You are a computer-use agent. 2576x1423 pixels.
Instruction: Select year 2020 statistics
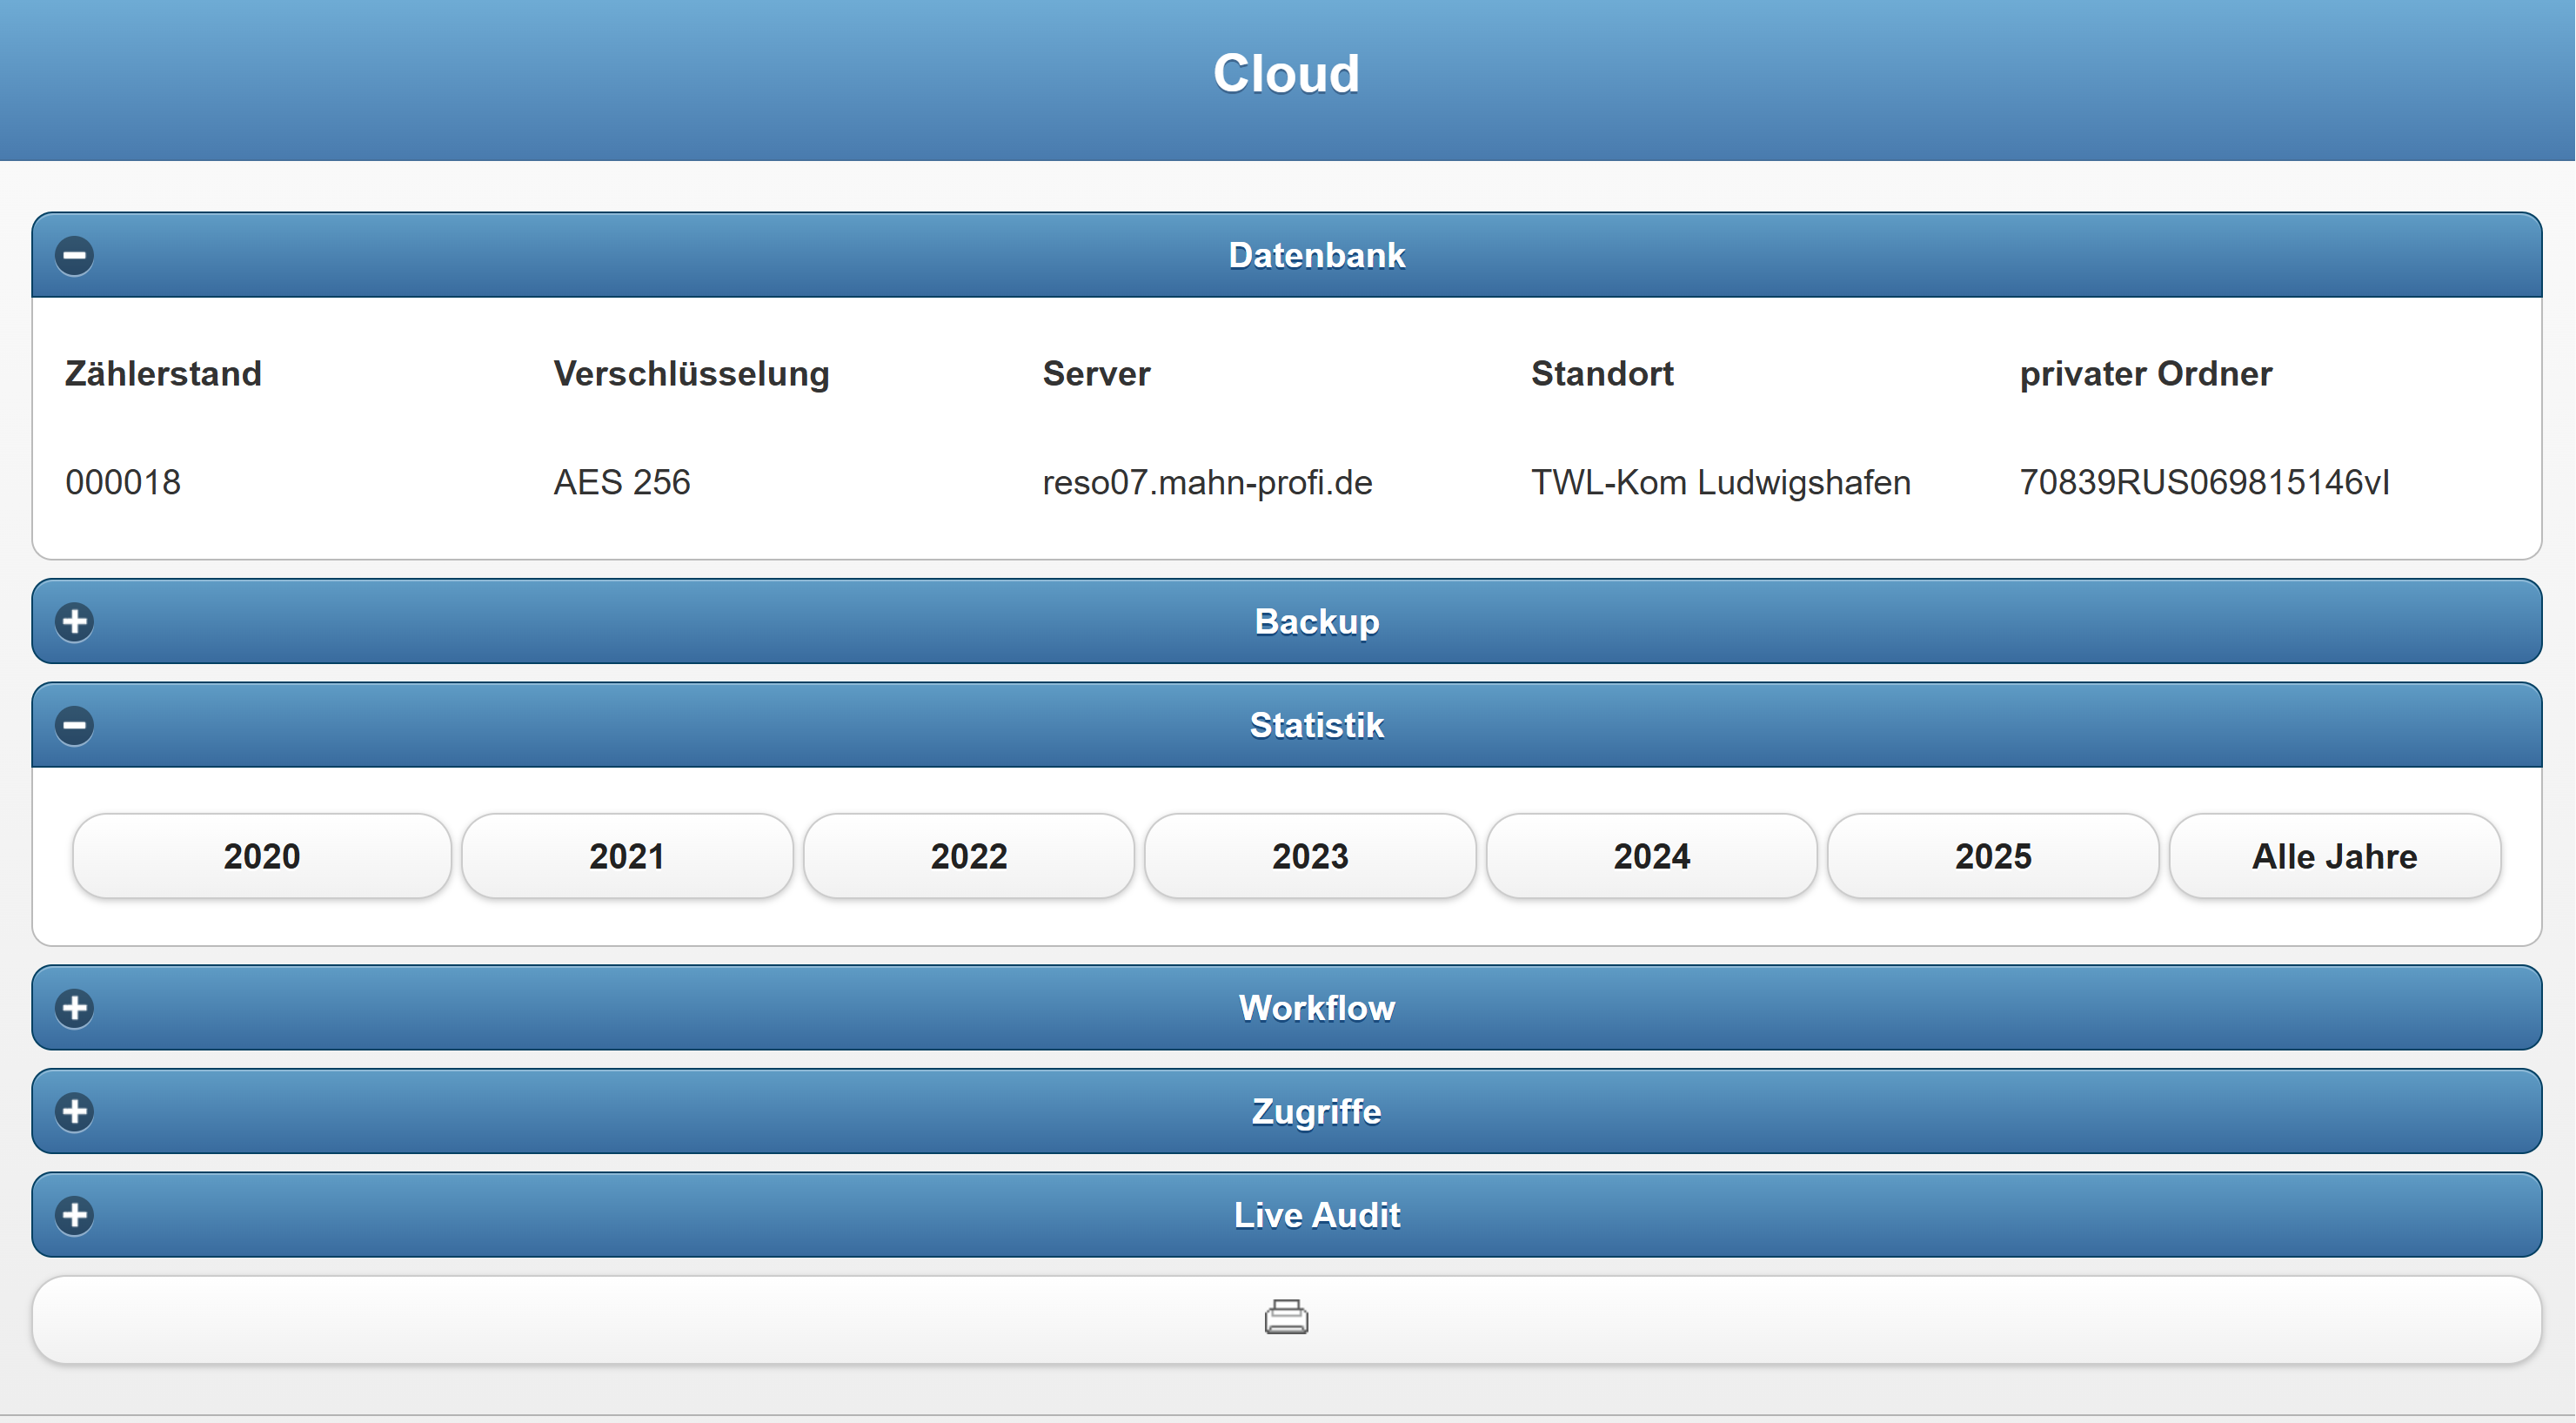click(261, 856)
